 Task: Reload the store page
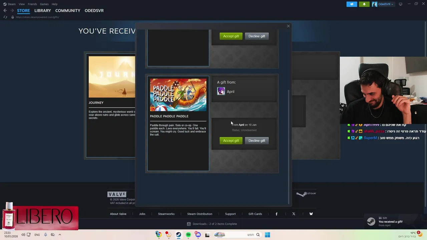[5, 17]
